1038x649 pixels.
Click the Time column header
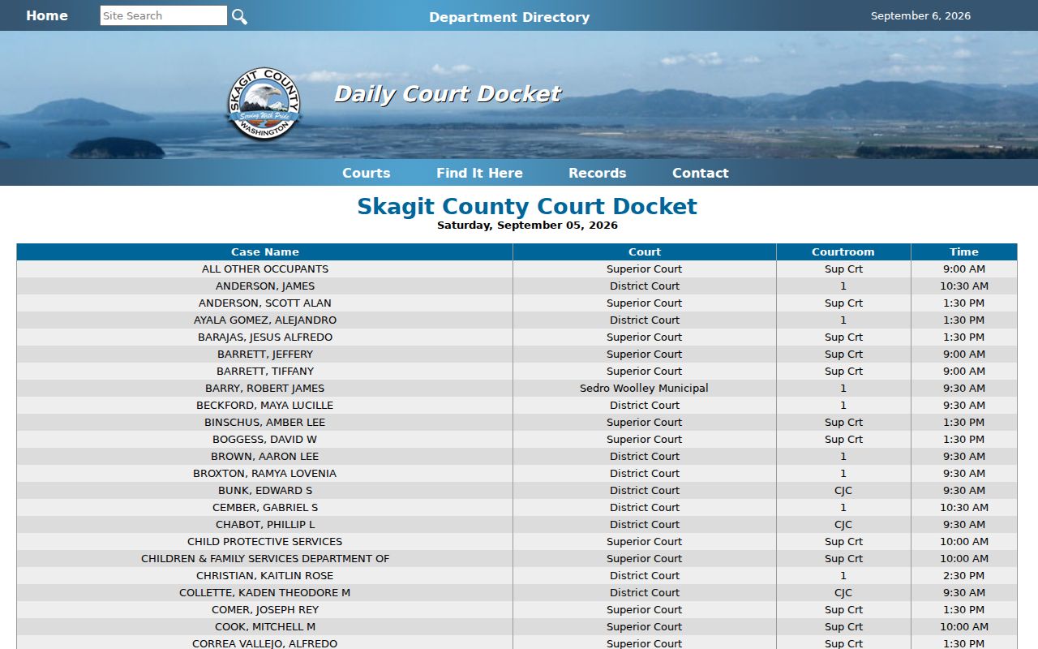point(964,251)
